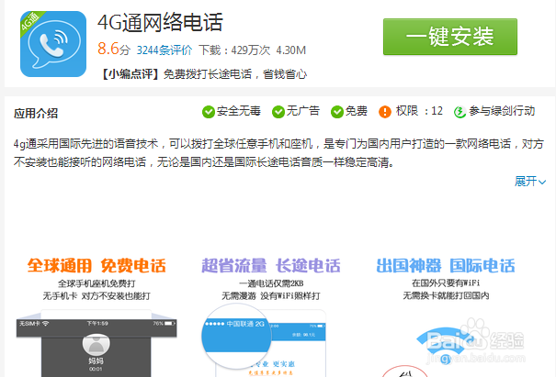Viewport: 556px width, 377px height.
Task: Expand the description with 展开
Action: (x=530, y=182)
